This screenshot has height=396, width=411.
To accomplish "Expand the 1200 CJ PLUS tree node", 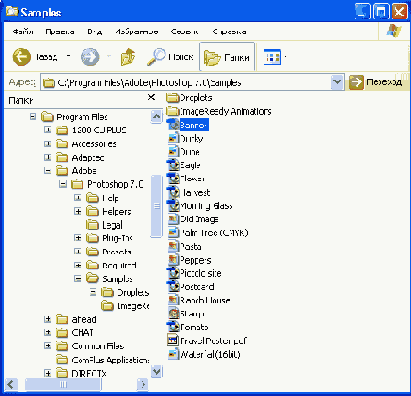I will click(x=47, y=130).
